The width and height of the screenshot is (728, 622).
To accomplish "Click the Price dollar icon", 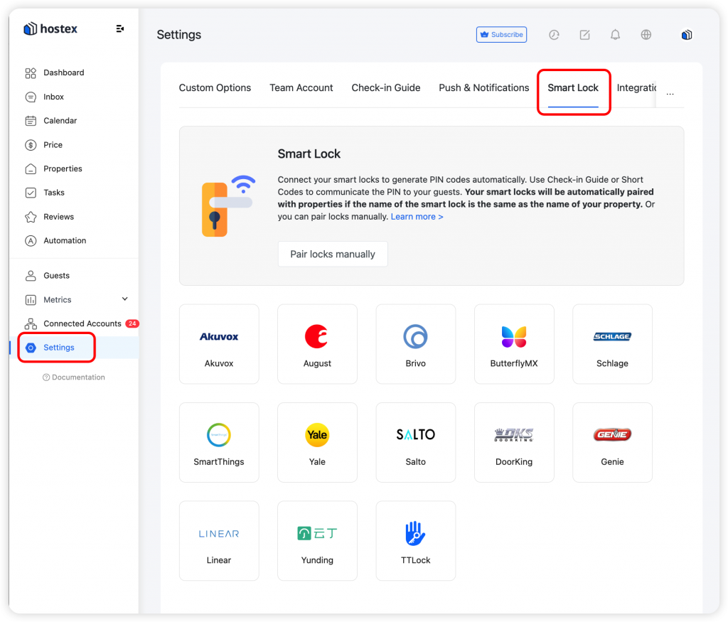I will click(31, 145).
